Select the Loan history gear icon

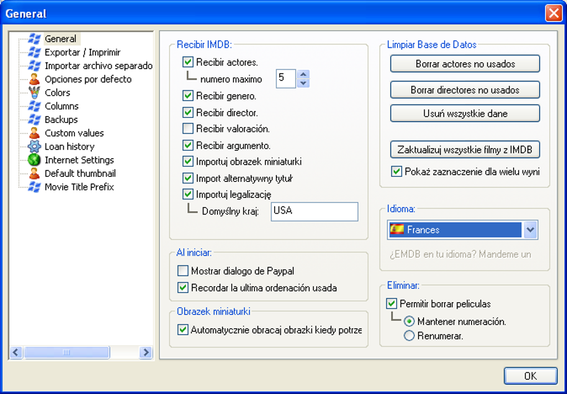point(35,146)
